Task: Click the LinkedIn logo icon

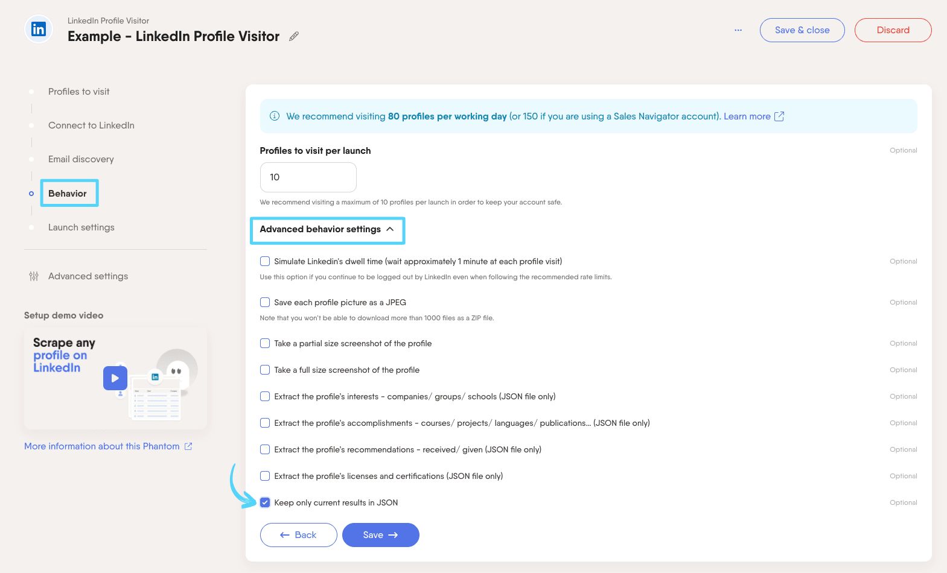Action: [38, 29]
